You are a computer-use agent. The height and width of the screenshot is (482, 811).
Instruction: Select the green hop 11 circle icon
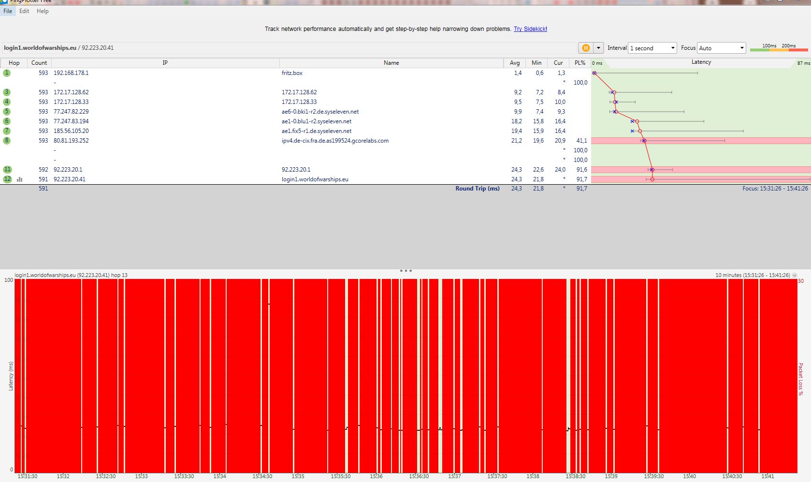coord(7,170)
